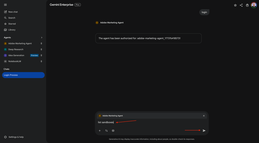Start a New chat
Image resolution: width=259 pixels, height=143 pixels.
[x=13, y=12]
